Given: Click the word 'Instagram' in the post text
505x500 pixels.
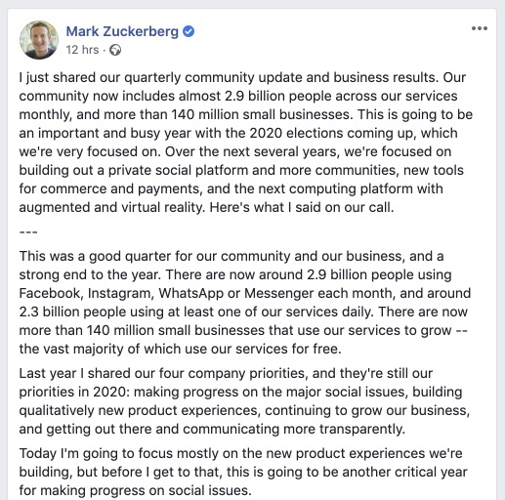Looking at the screenshot, I should pos(121,294).
